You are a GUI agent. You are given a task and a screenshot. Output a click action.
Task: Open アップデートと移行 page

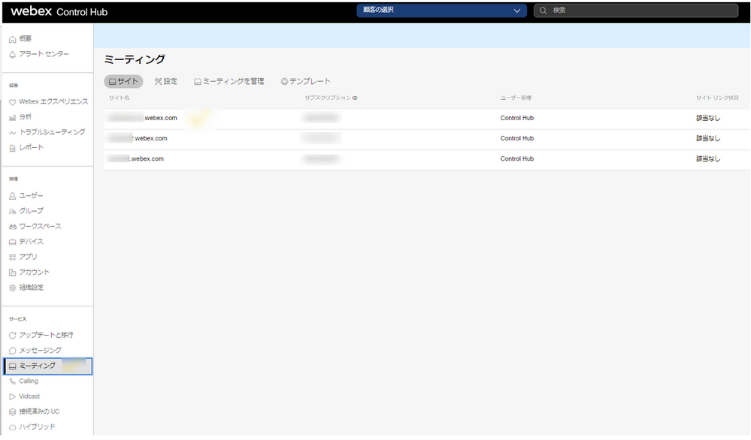click(46, 335)
